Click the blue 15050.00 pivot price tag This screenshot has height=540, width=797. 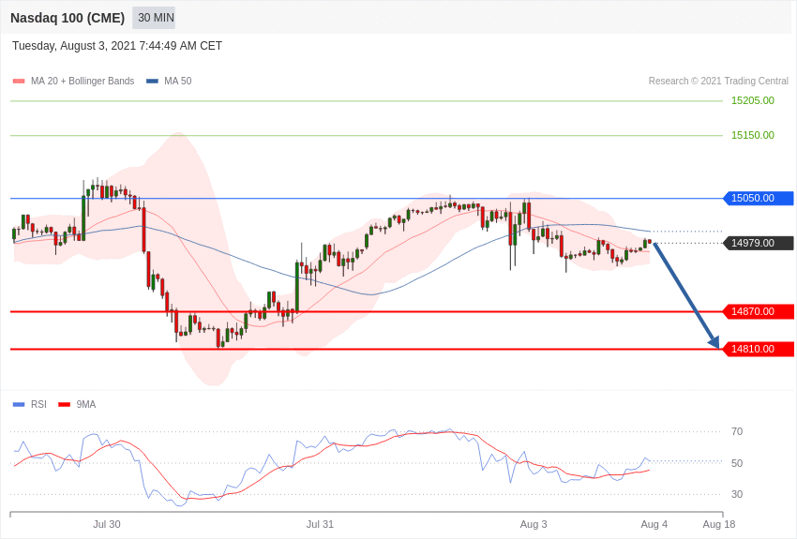(x=759, y=198)
